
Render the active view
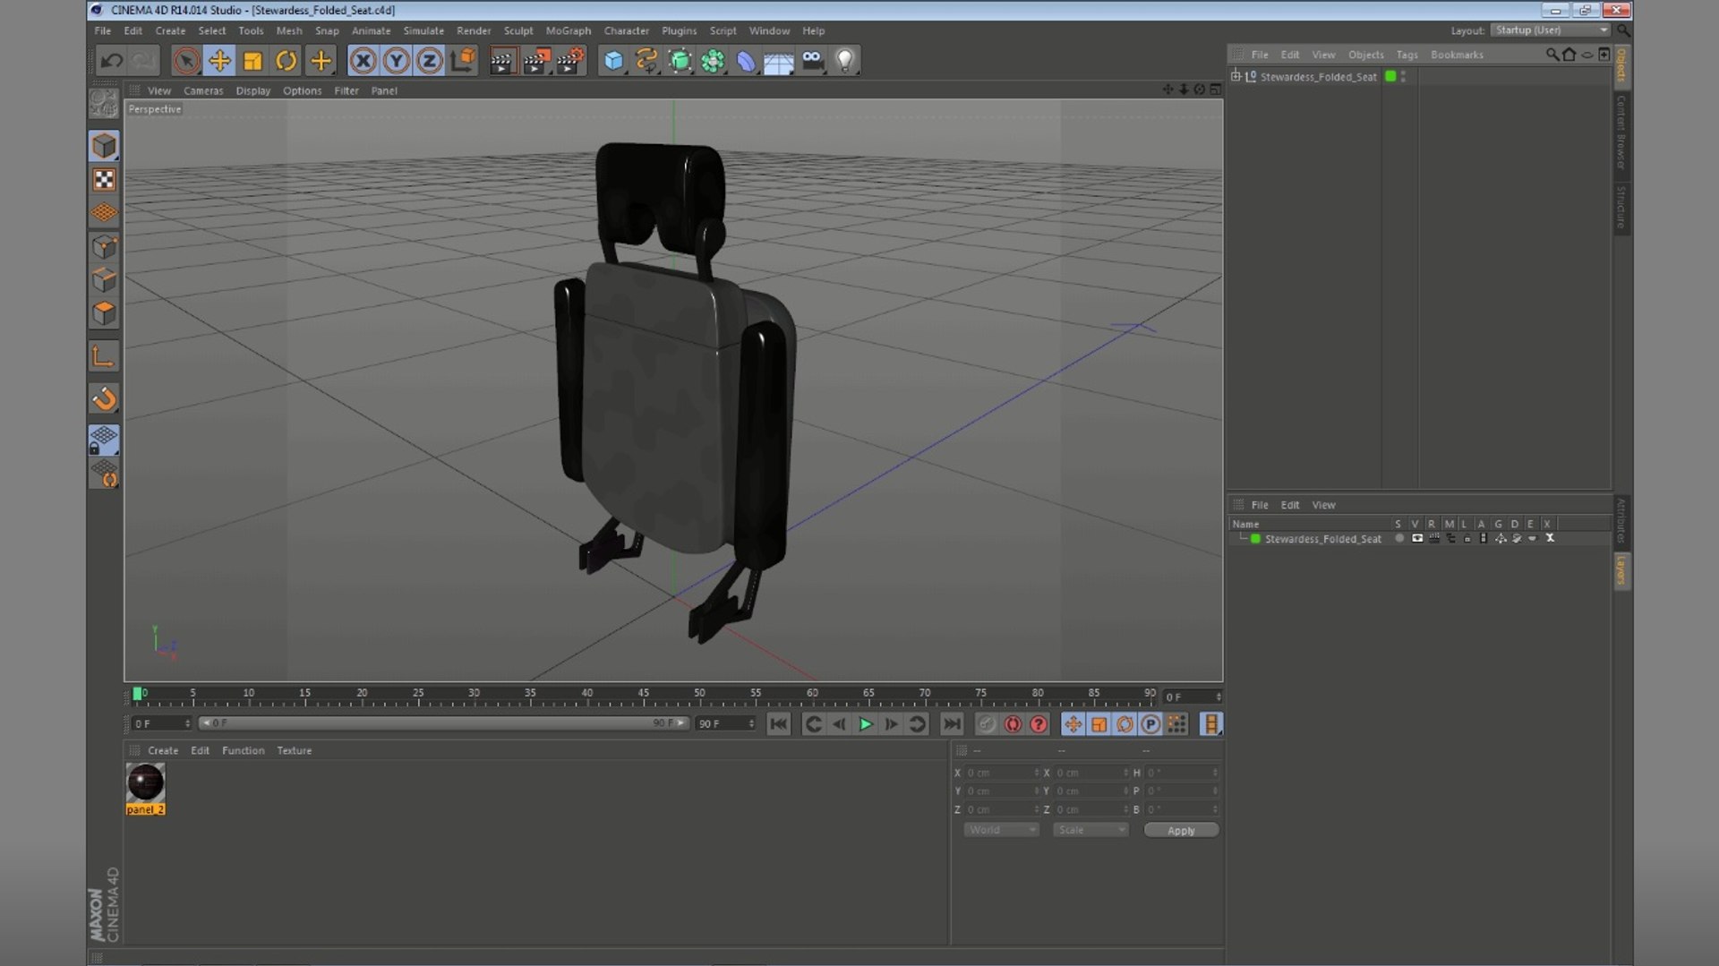[x=502, y=61]
